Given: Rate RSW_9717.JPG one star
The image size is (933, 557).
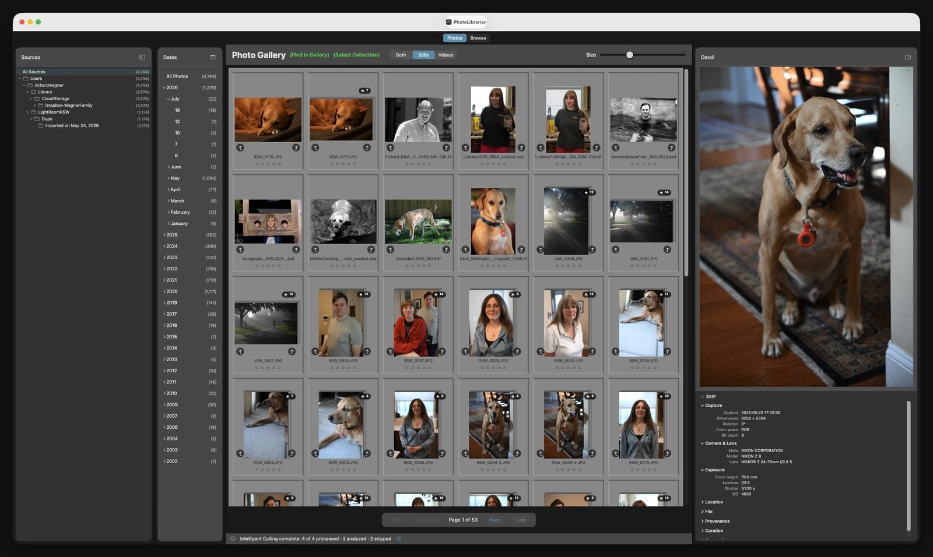Looking at the screenshot, I should 332,164.
